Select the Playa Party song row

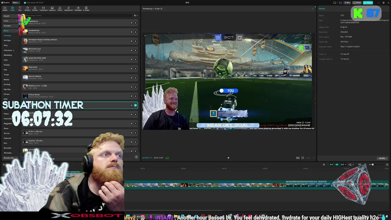pos(80,68)
